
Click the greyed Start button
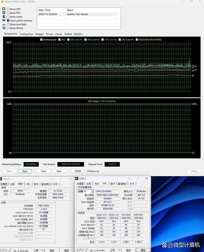click(9, 171)
